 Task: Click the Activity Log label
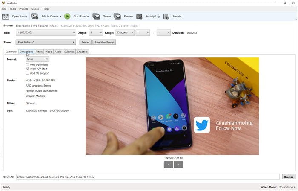coord(153,16)
